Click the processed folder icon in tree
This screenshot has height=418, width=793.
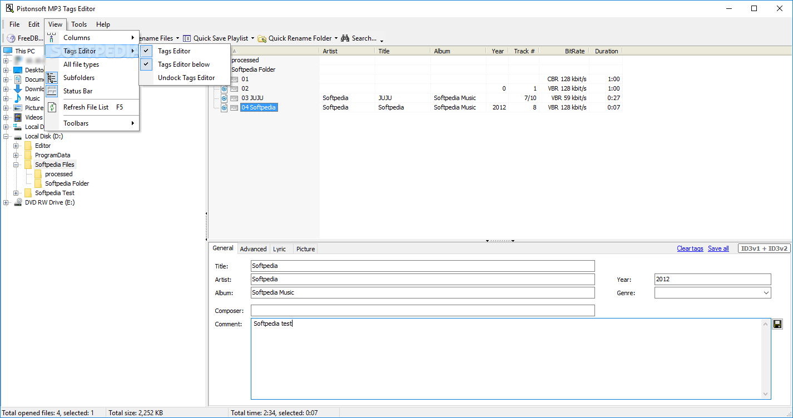(38, 174)
